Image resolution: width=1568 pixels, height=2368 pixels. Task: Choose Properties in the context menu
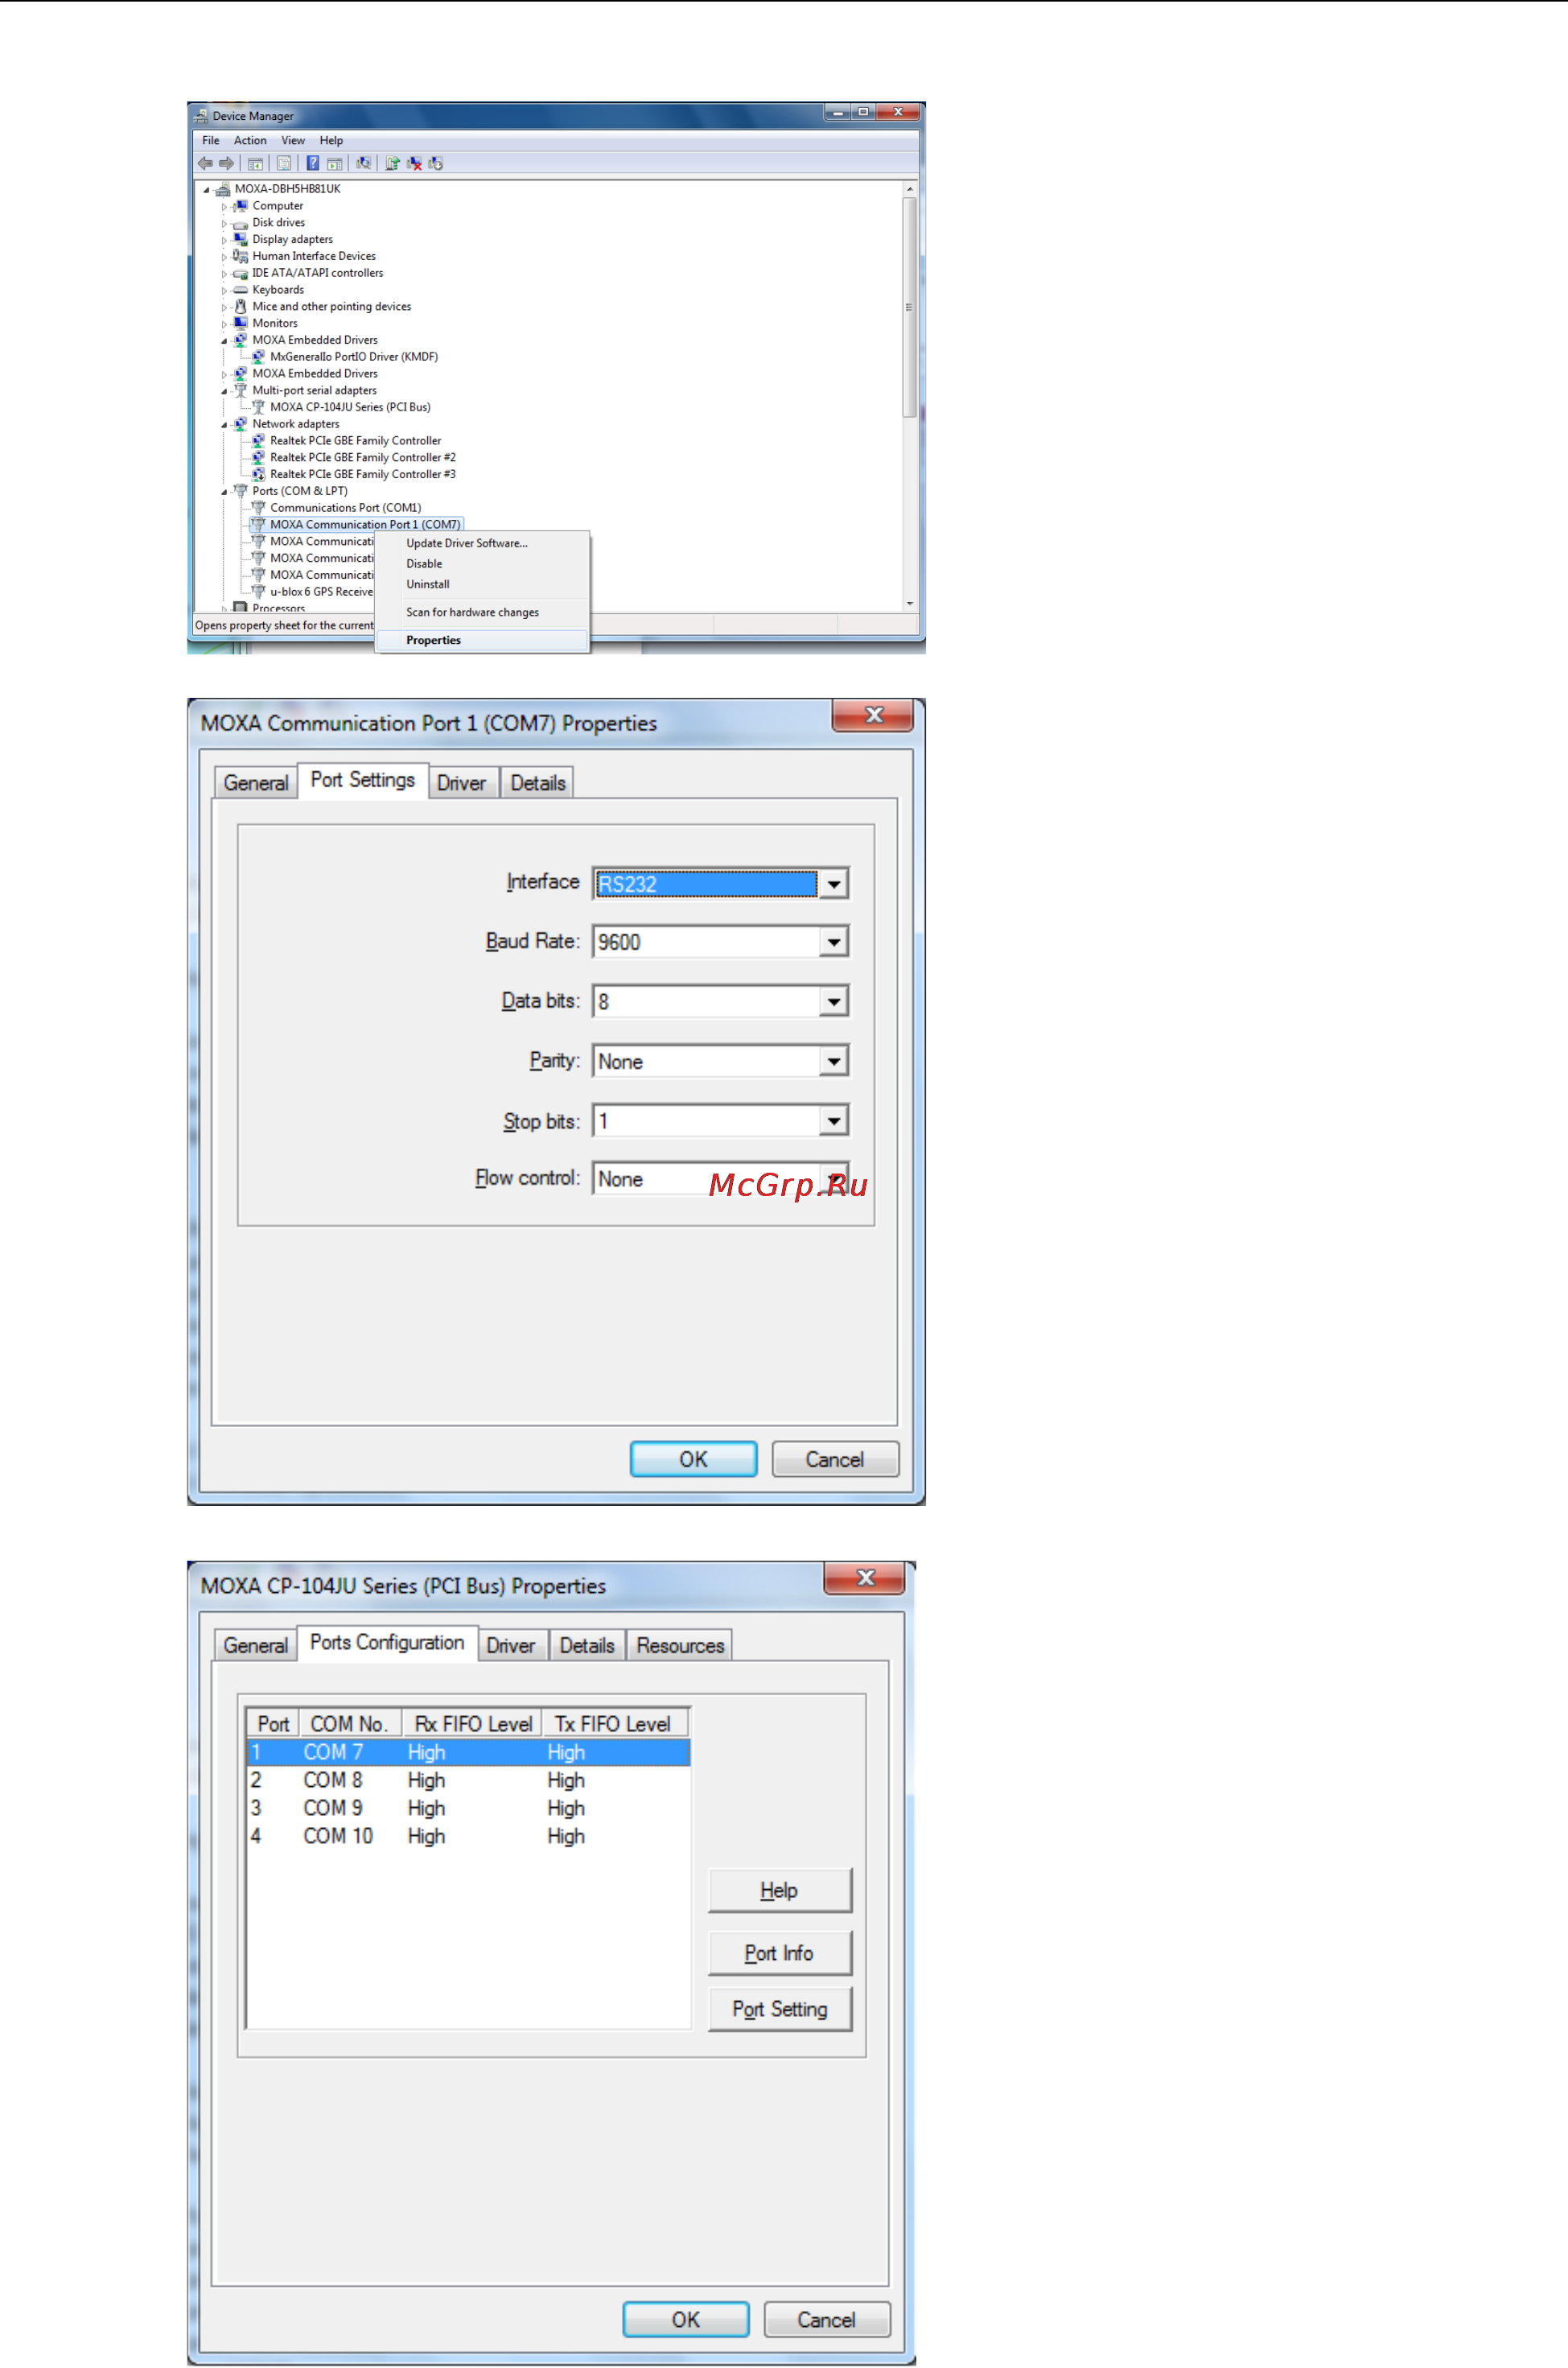click(x=482, y=640)
